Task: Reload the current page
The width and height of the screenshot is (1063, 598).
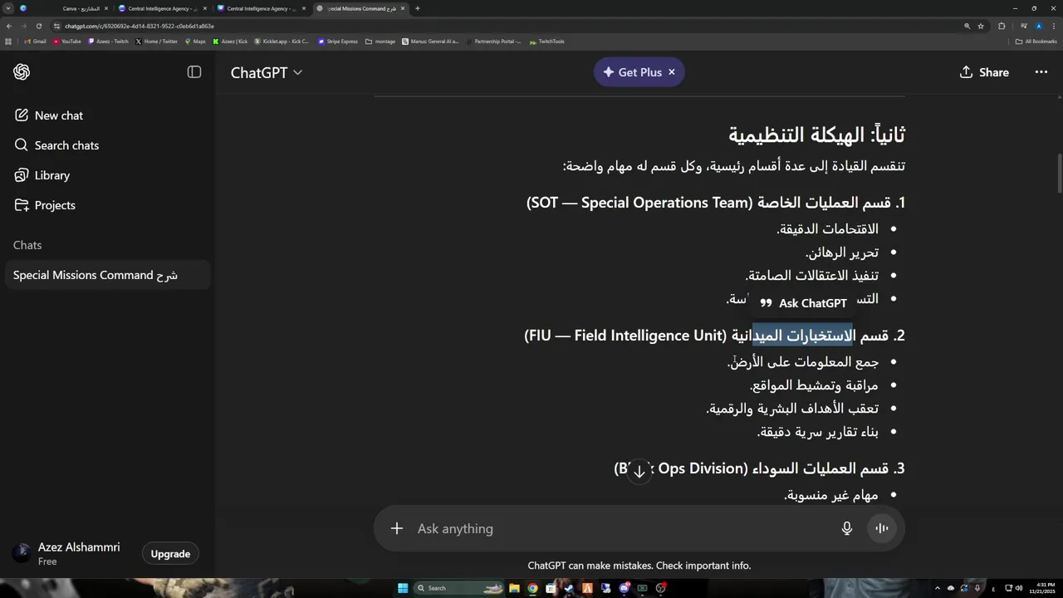Action: (38, 26)
